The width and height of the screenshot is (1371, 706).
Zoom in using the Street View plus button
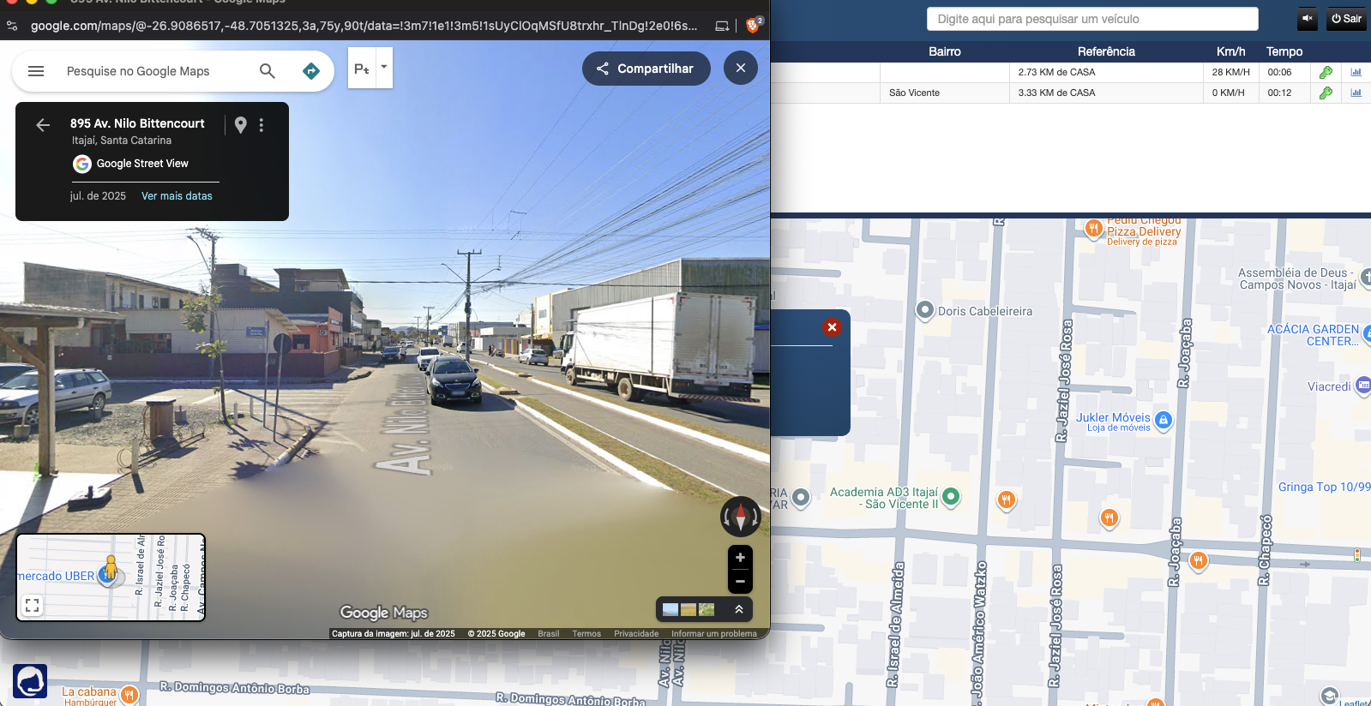click(740, 558)
